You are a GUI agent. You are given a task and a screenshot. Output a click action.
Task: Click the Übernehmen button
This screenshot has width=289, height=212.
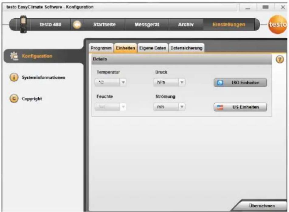point(262,206)
